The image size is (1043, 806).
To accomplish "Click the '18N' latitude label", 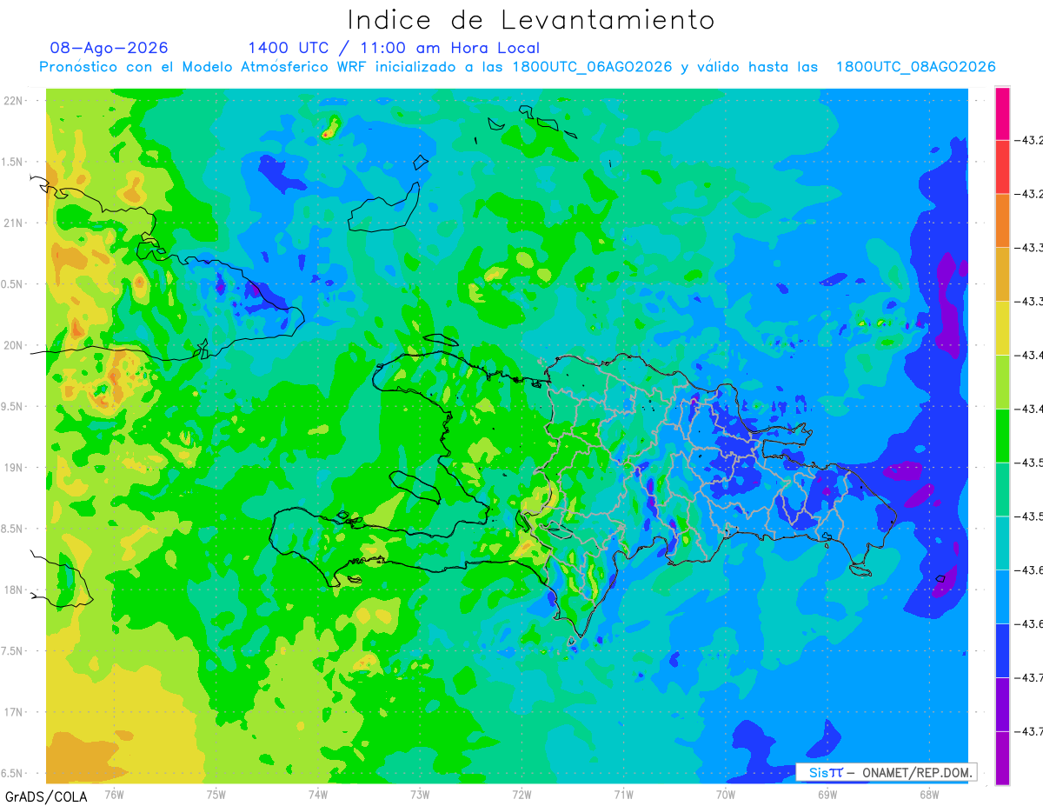I will coord(14,590).
